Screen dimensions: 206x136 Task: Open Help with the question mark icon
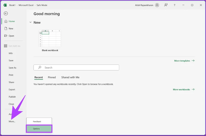pyautogui.click(x=175, y=5)
